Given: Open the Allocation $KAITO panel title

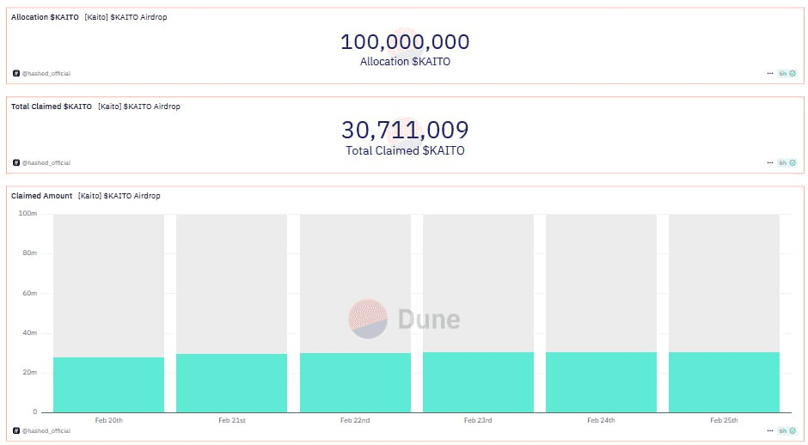Looking at the screenshot, I should coord(45,17).
